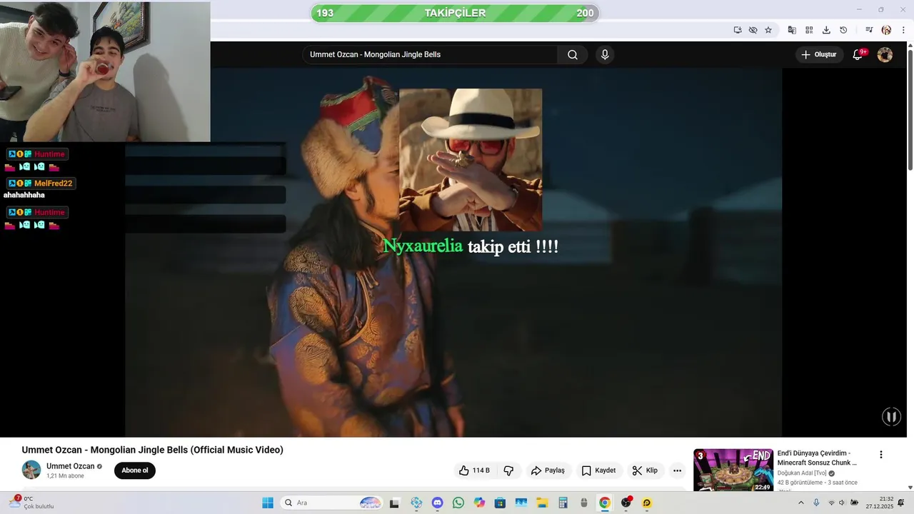Open the YouTube notifications bell
Image resolution: width=914 pixels, height=514 pixels.
point(858,55)
